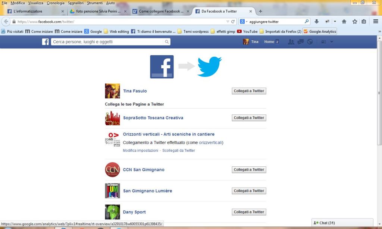
Task: Open the Strumenti menu
Action: point(95,3)
